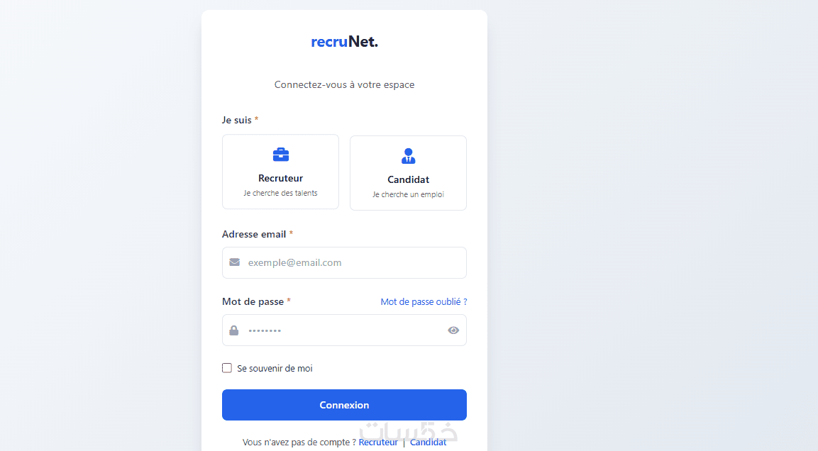Enable the "Se souvenir de moi" checkbox

[227, 368]
